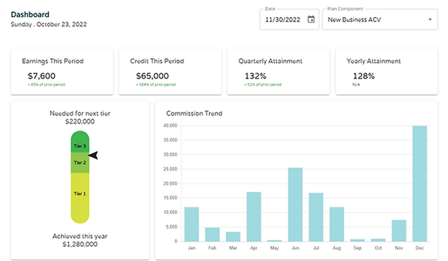Click the Dashboard heading
This screenshot has width=448, height=261.
click(30, 15)
